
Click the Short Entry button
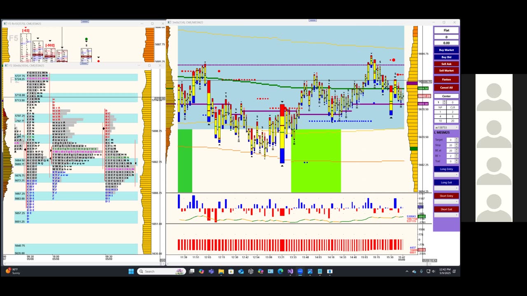click(446, 196)
